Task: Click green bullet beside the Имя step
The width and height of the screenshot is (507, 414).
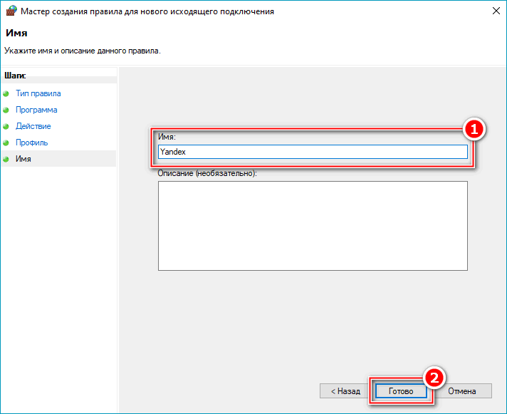Action: (x=6, y=160)
